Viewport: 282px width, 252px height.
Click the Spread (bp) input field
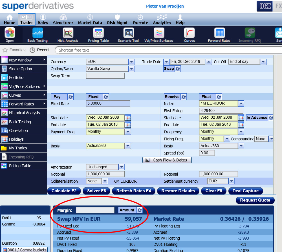(x=207, y=153)
